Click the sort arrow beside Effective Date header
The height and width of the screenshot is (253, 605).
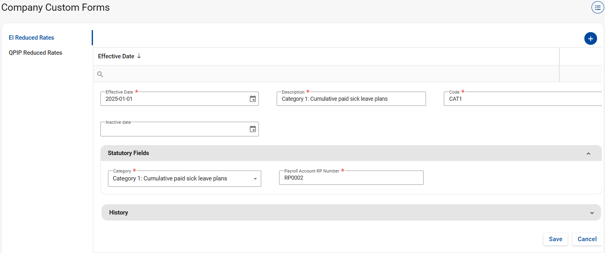coord(139,56)
